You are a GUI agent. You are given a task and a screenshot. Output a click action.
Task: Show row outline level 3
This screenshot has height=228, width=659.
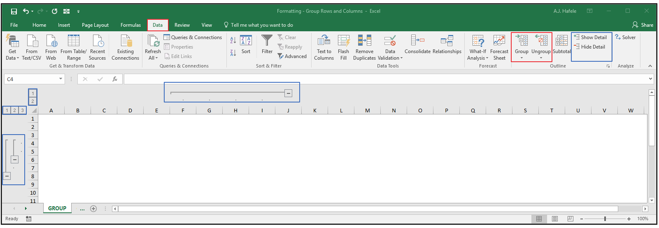pos(22,110)
